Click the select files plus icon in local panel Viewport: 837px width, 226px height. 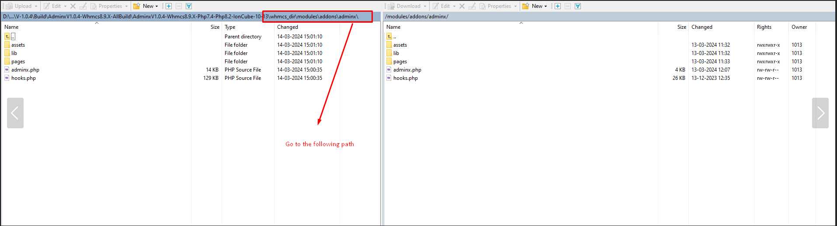[169, 6]
